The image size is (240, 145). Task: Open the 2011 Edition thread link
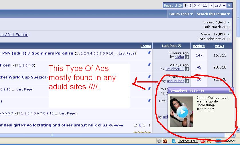tap(14, 35)
